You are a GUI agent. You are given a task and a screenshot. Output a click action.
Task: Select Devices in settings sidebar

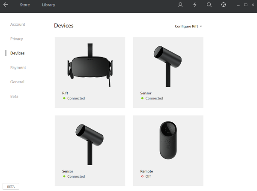[x=18, y=53]
